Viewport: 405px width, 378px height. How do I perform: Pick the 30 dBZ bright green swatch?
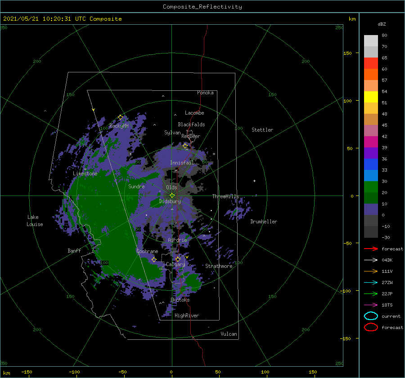point(371,187)
